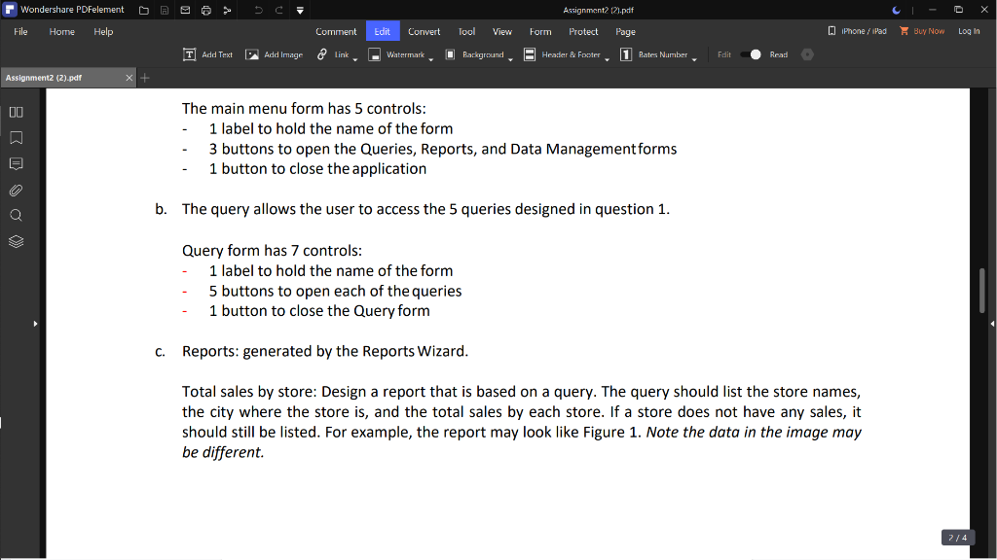
Task: Expand the Background dropdown arrow
Action: (510, 59)
